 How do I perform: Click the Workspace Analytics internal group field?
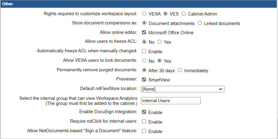pyautogui.click(x=171, y=101)
